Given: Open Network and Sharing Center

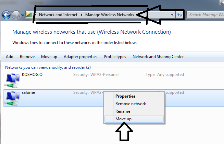Looking at the screenshot, I should click(x=158, y=57).
